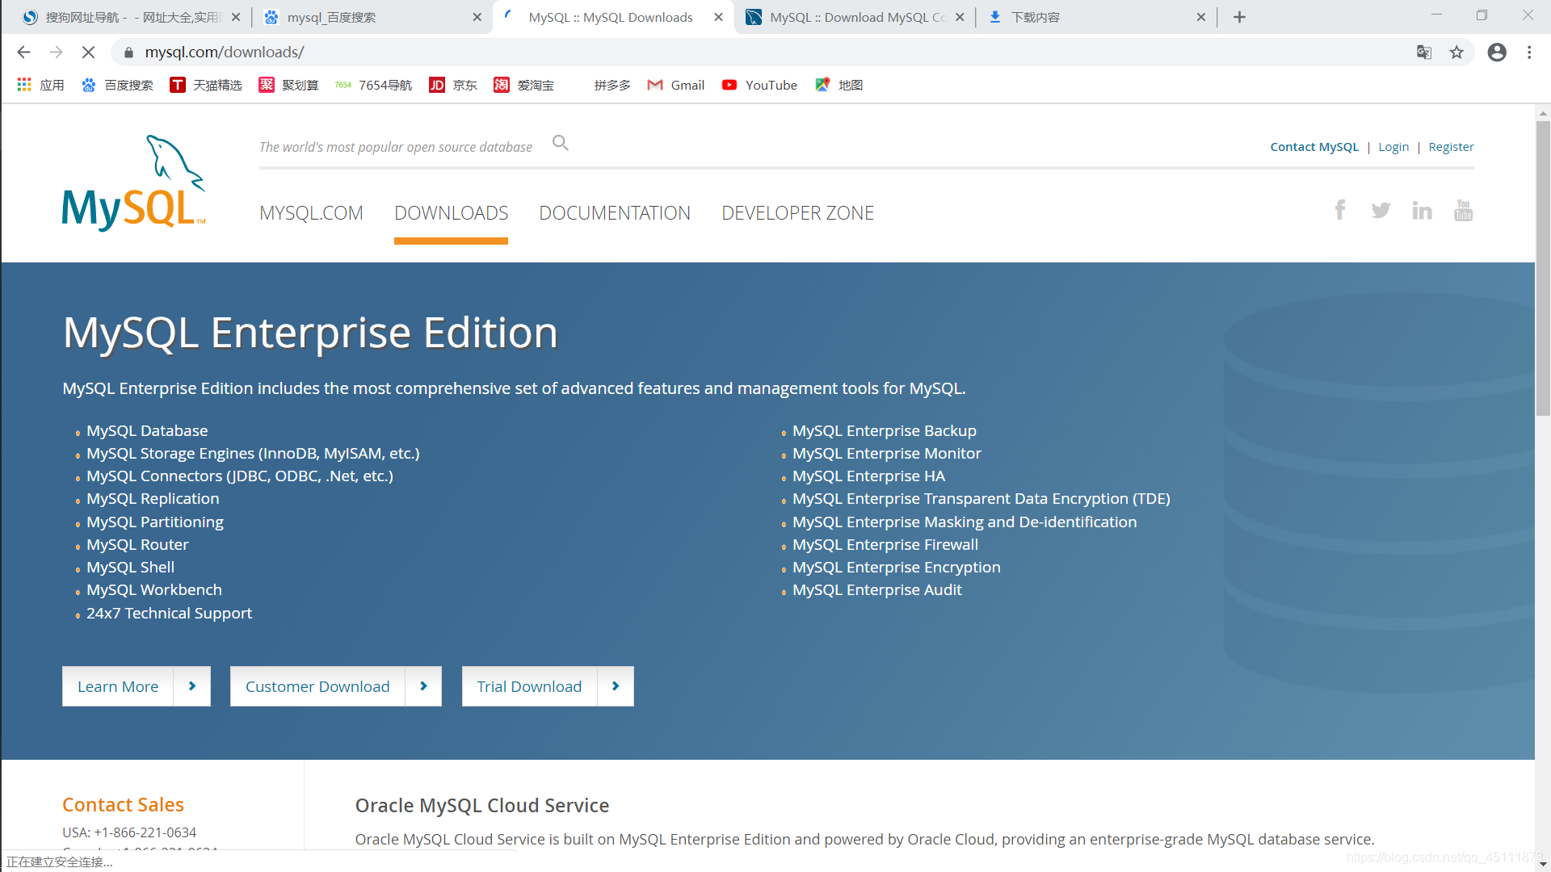Open the 天猫精选 bookmark
This screenshot has height=872, width=1551.
206,85
